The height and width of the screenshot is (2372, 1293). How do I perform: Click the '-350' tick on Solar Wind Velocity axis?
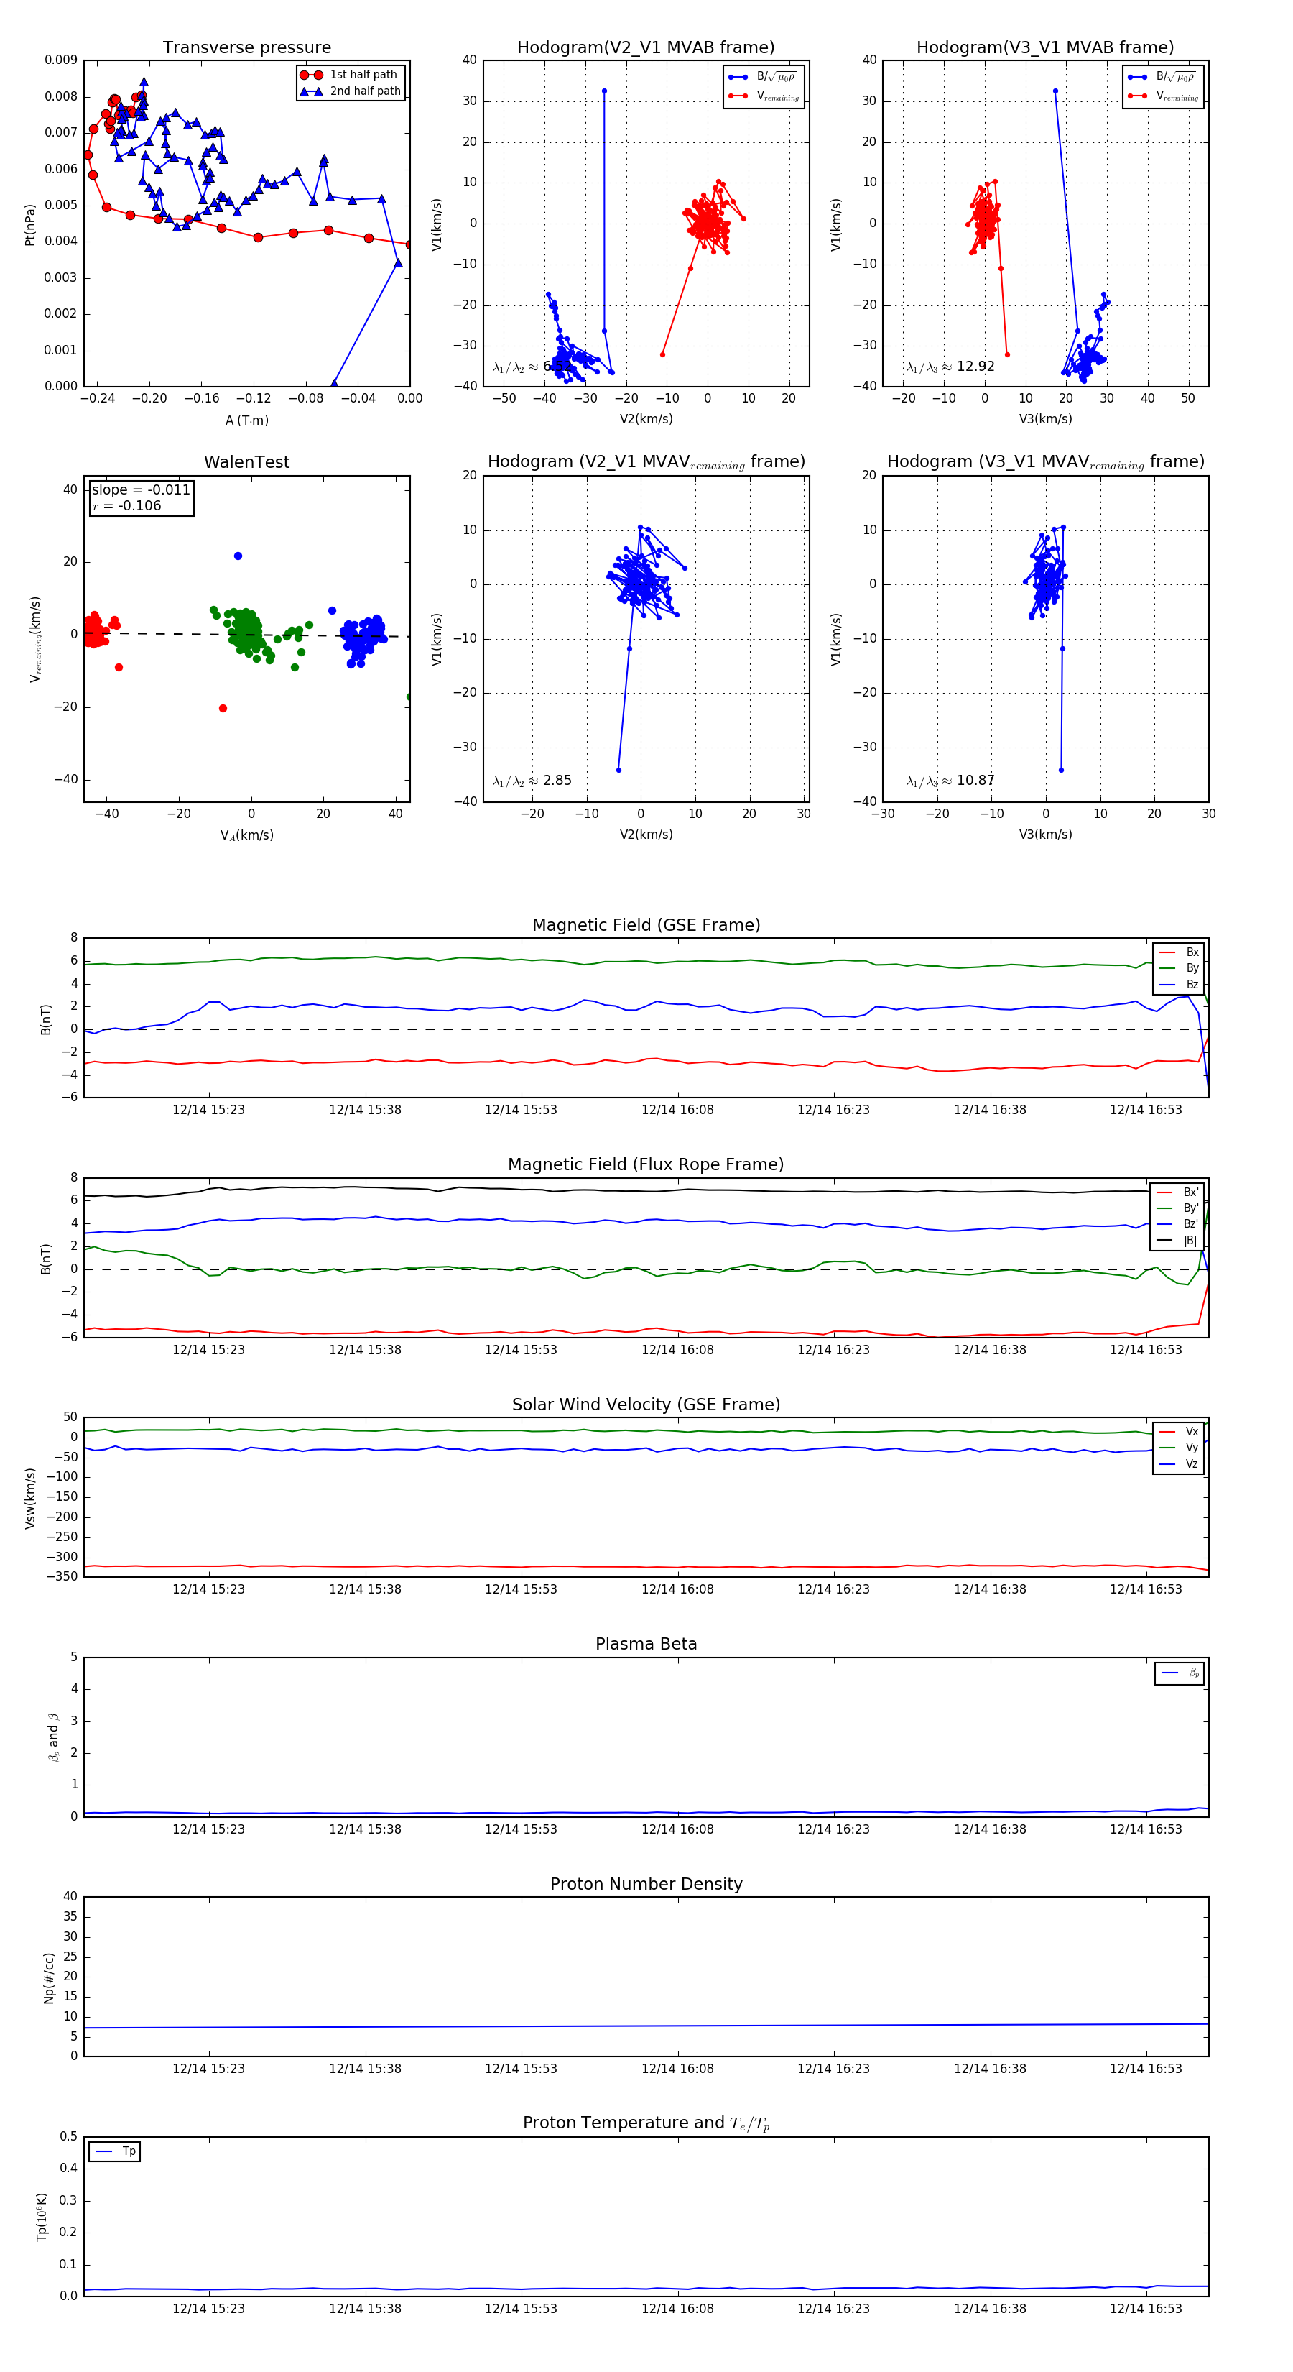pos(62,1576)
